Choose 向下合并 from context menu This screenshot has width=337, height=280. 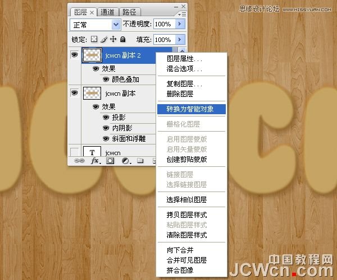(180, 250)
